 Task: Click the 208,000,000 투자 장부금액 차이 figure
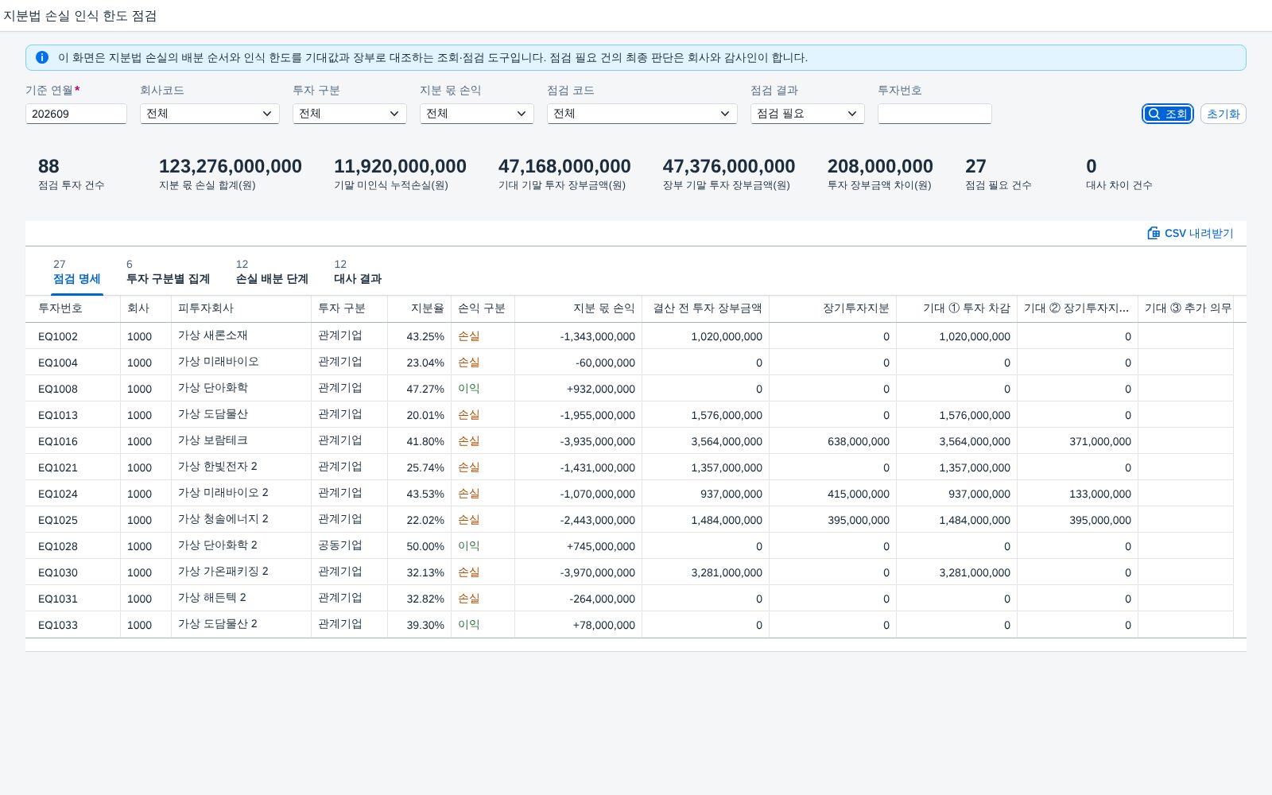pos(880,166)
